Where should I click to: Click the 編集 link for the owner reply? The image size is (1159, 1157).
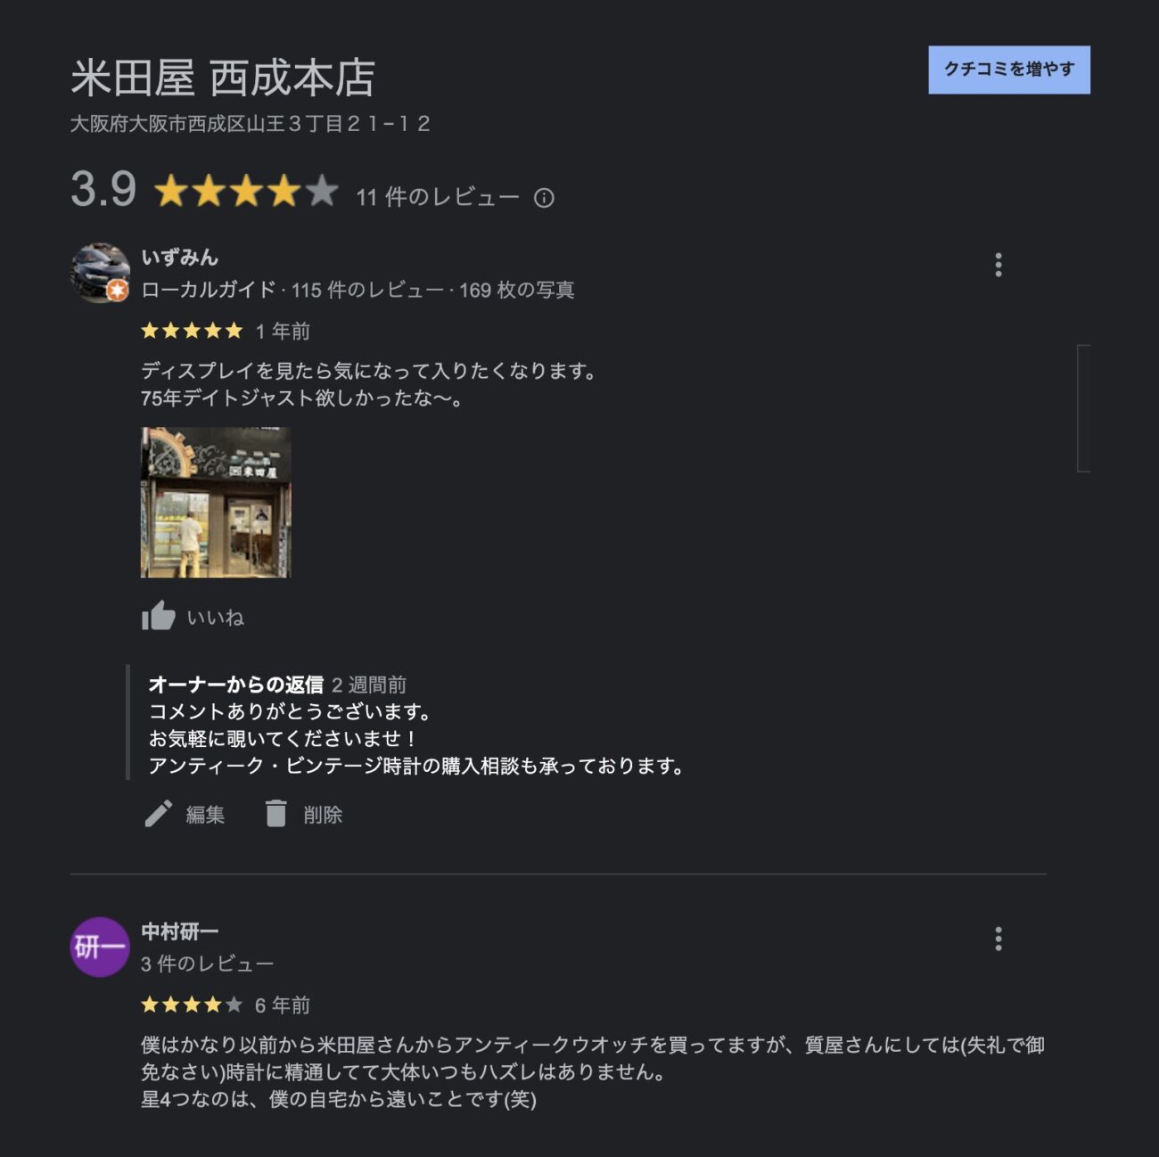pos(205,815)
